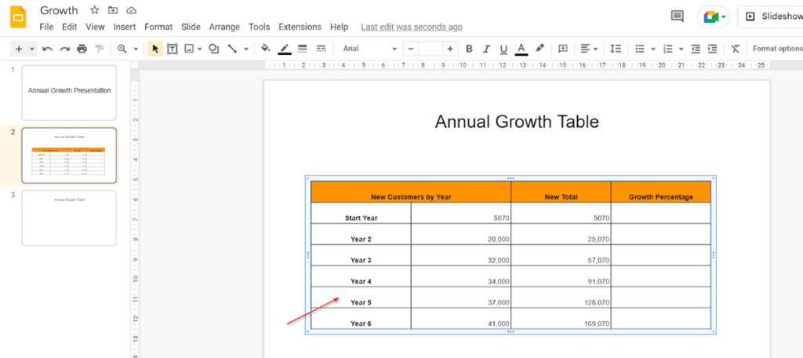This screenshot has width=803, height=358.
Task: Click the Redo arrow
Action: click(x=64, y=49)
